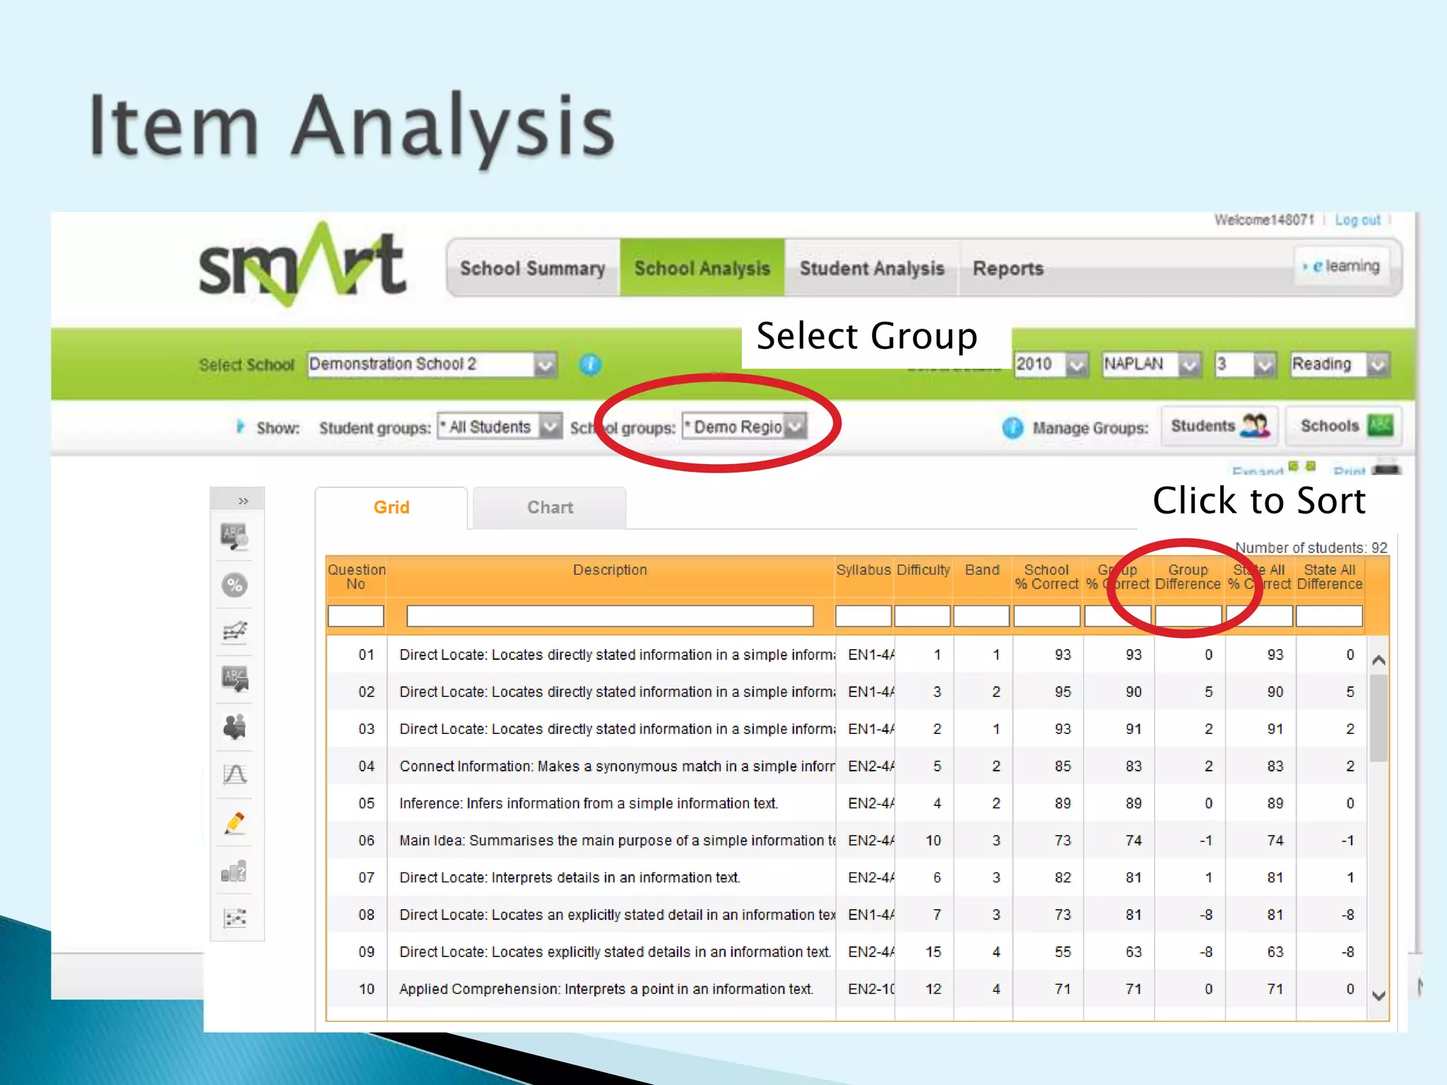Open the bar chart question sidebar icon

point(235,872)
